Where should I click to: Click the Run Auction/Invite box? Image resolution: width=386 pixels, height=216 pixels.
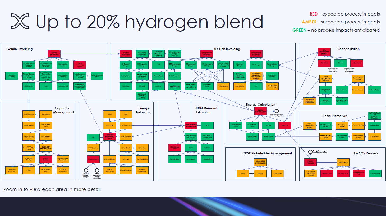pos(46,125)
